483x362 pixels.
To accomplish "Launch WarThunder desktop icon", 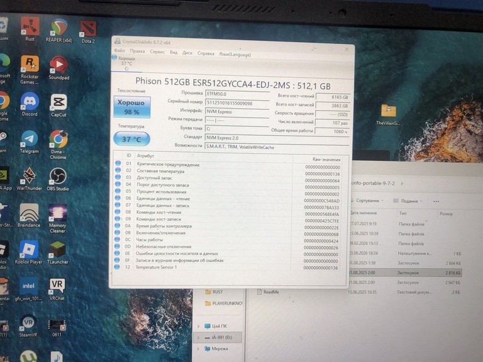I will [x=29, y=179].
